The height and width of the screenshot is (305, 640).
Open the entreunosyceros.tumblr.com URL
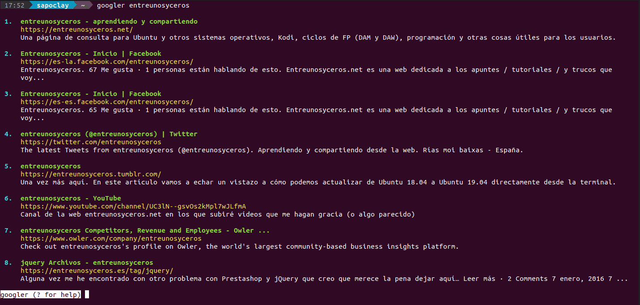(91, 174)
